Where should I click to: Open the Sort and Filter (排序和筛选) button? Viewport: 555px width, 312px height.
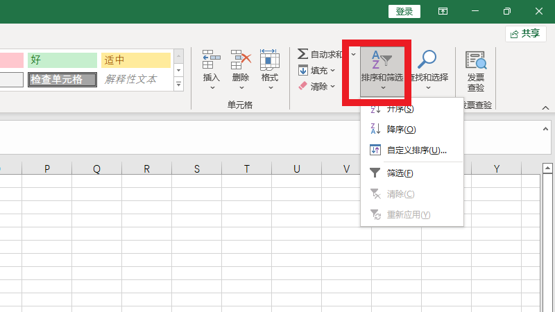(x=382, y=67)
